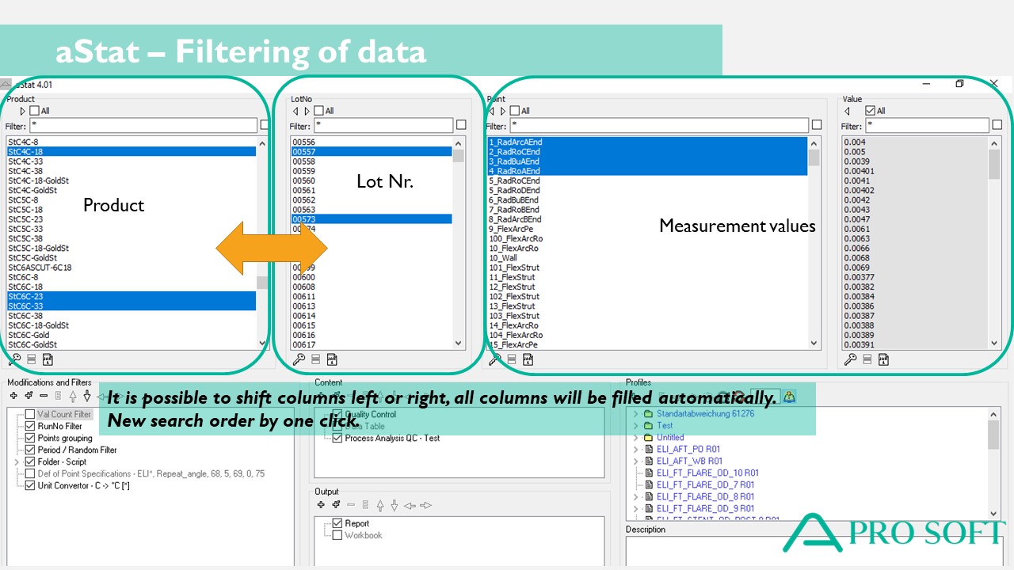Select product StC5C-23 in Product list
Image resolution: width=1014 pixels, height=570 pixels.
point(25,220)
